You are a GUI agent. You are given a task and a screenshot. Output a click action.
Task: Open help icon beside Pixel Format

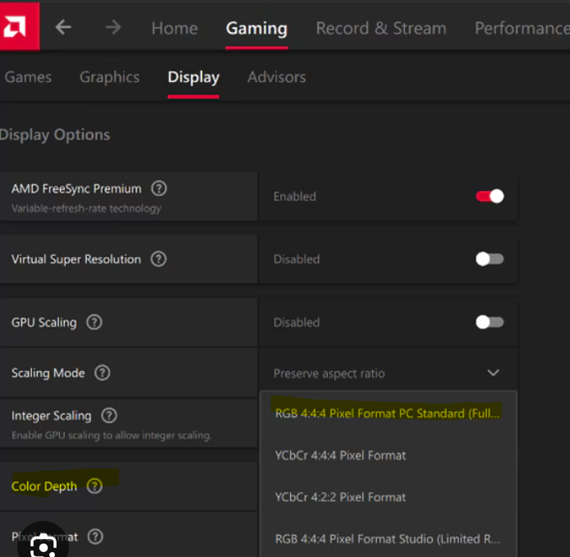(x=95, y=536)
